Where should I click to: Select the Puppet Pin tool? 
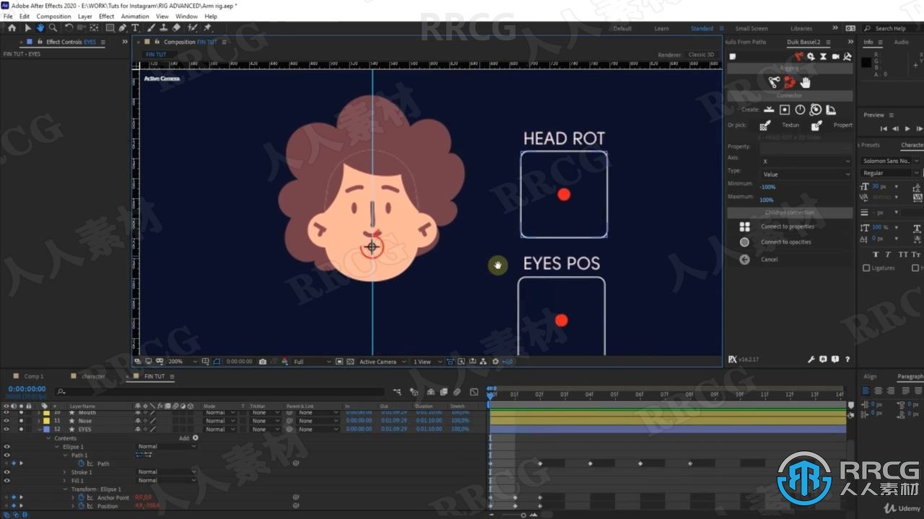click(208, 27)
